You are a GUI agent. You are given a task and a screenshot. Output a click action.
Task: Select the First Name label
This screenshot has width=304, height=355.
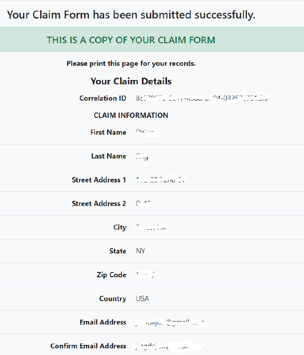tap(108, 132)
